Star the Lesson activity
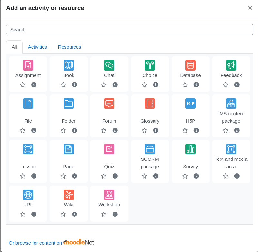The image size is (258, 252). tap(23, 176)
